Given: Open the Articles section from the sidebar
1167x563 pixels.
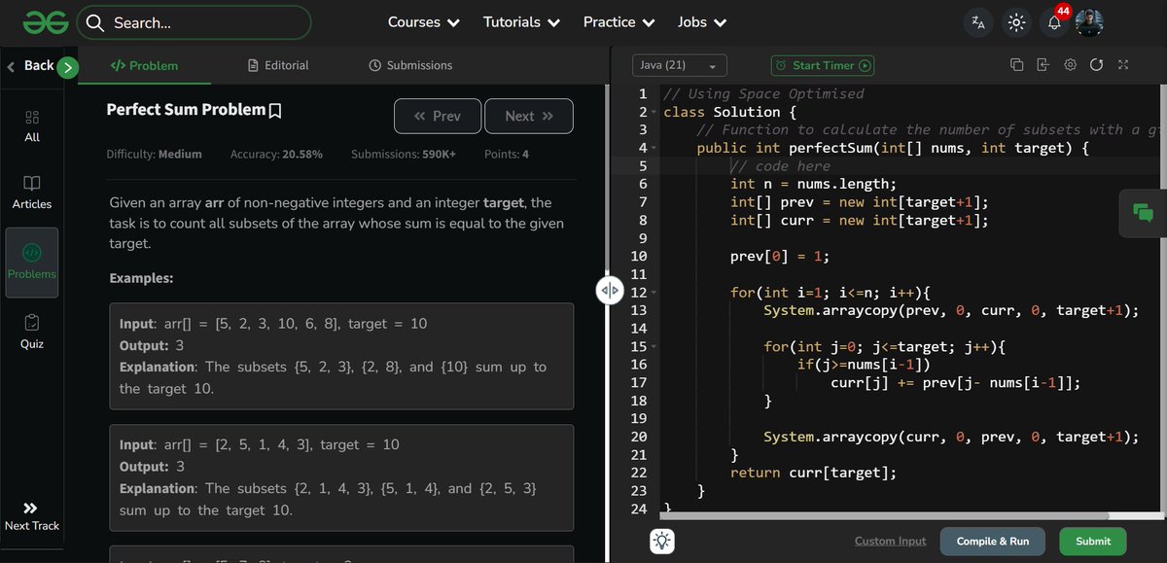Looking at the screenshot, I should 31,190.
